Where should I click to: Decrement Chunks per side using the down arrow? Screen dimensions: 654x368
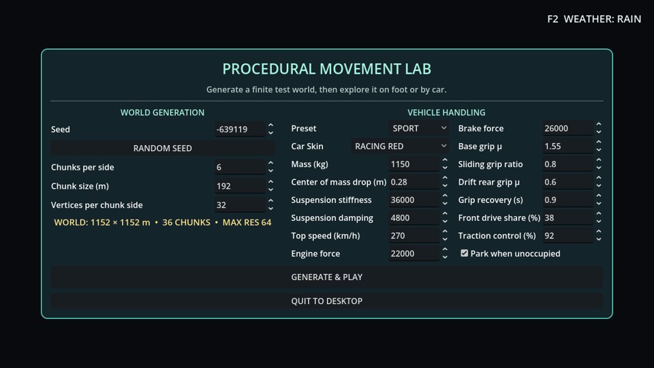pyautogui.click(x=270, y=171)
